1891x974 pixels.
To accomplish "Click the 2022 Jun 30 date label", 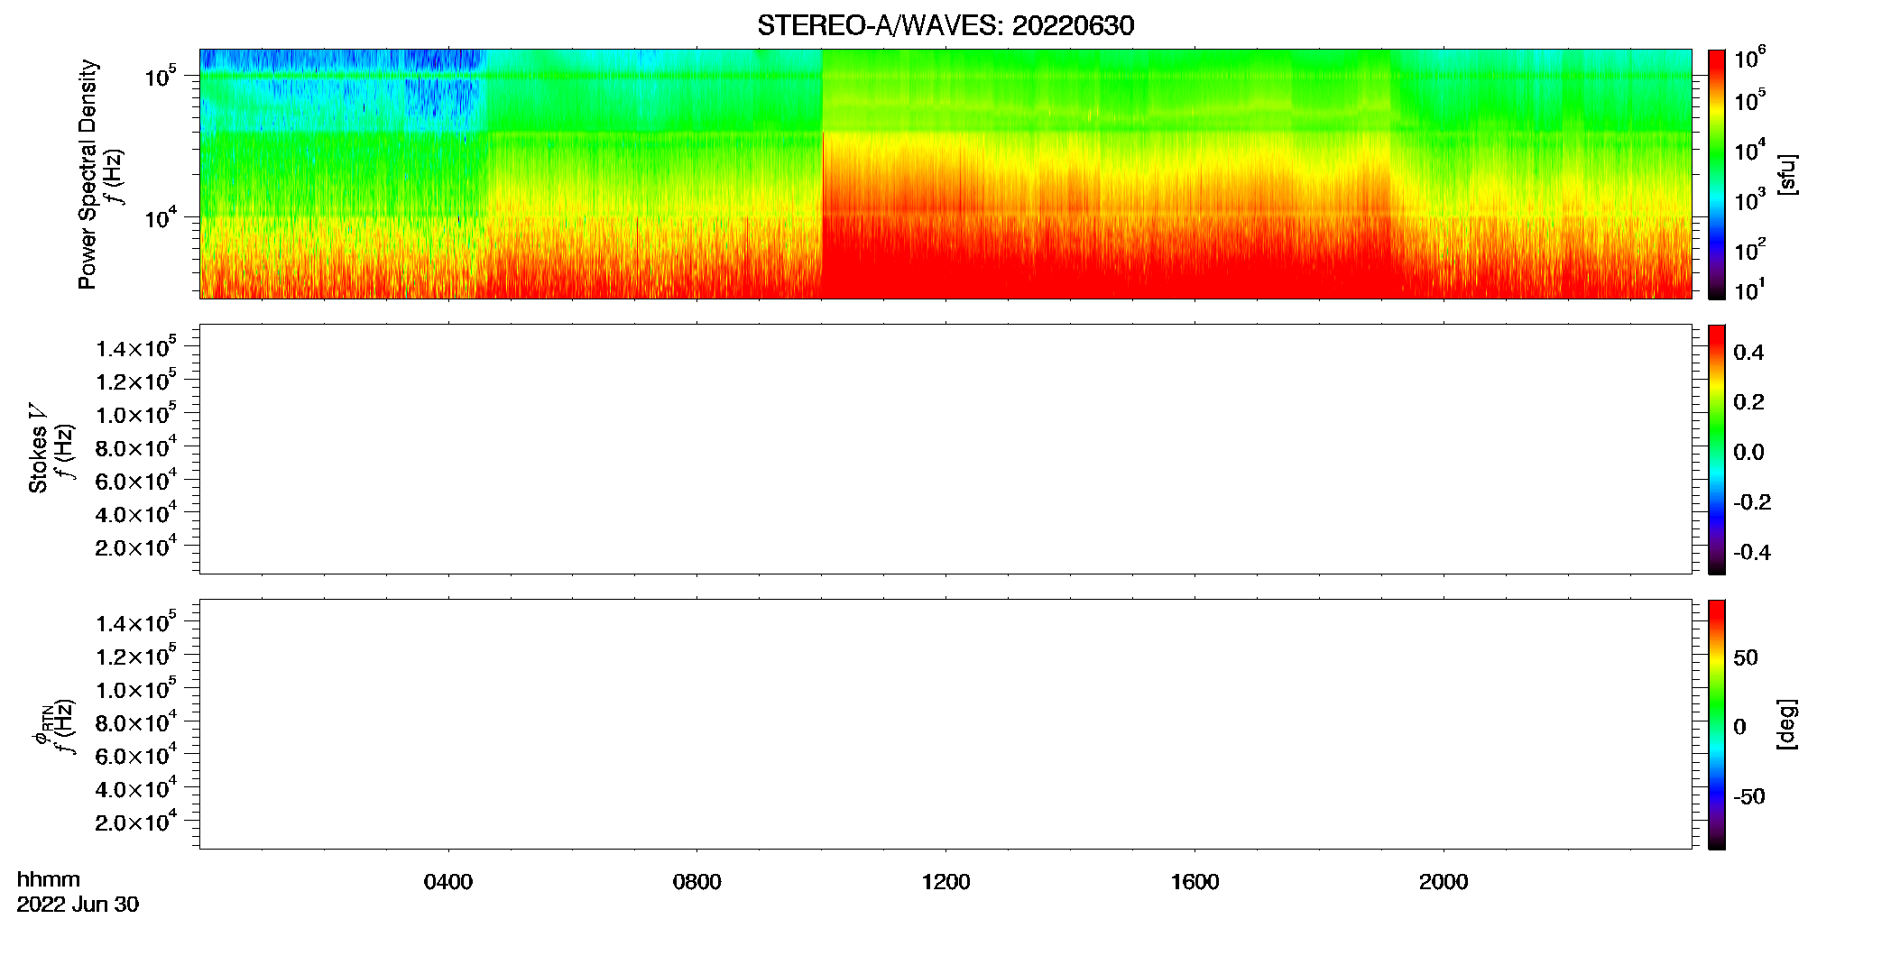I will 78,905.
